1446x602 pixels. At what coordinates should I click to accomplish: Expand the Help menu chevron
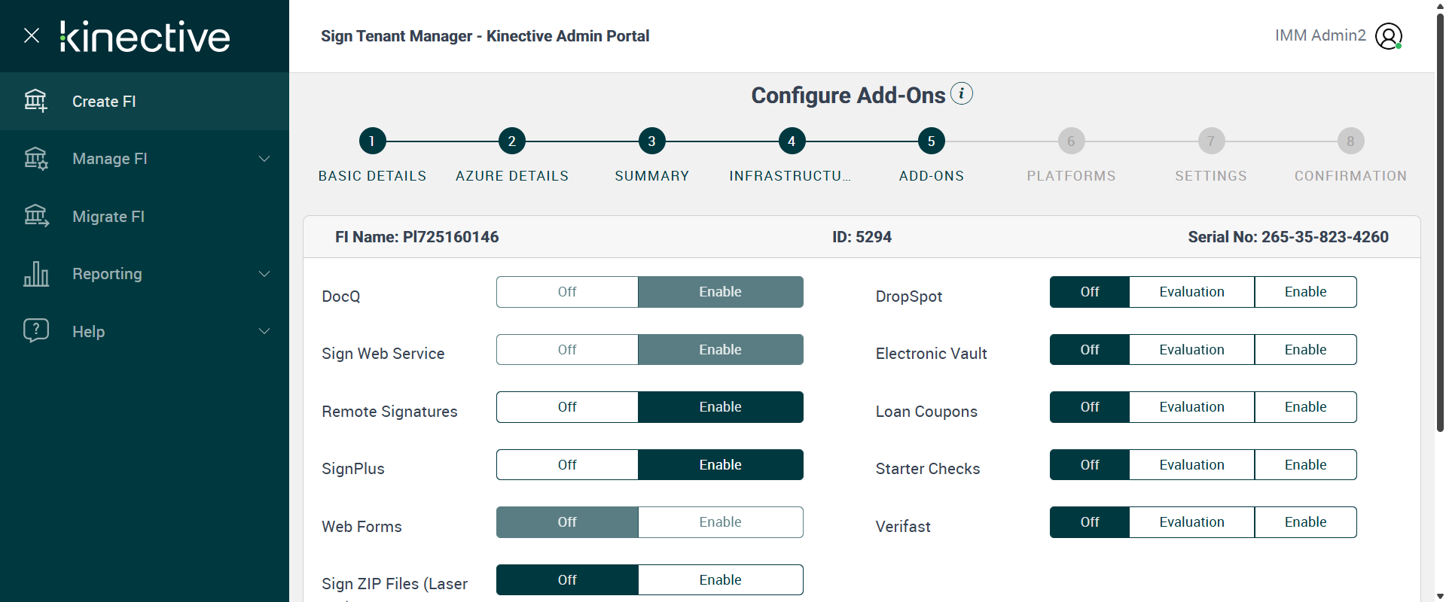click(x=264, y=331)
